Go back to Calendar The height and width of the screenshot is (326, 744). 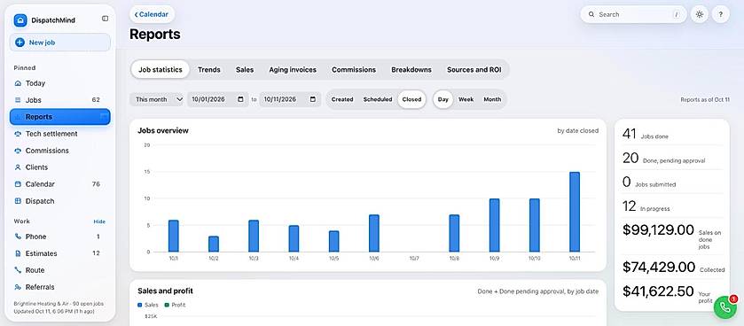[x=152, y=15]
